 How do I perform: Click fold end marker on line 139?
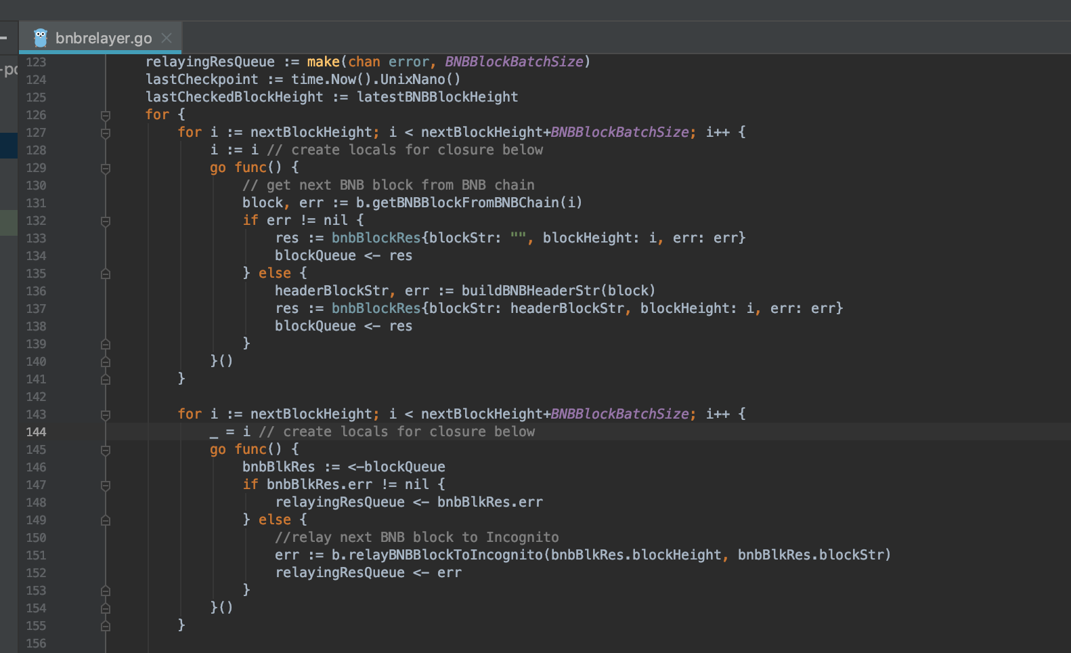click(106, 344)
